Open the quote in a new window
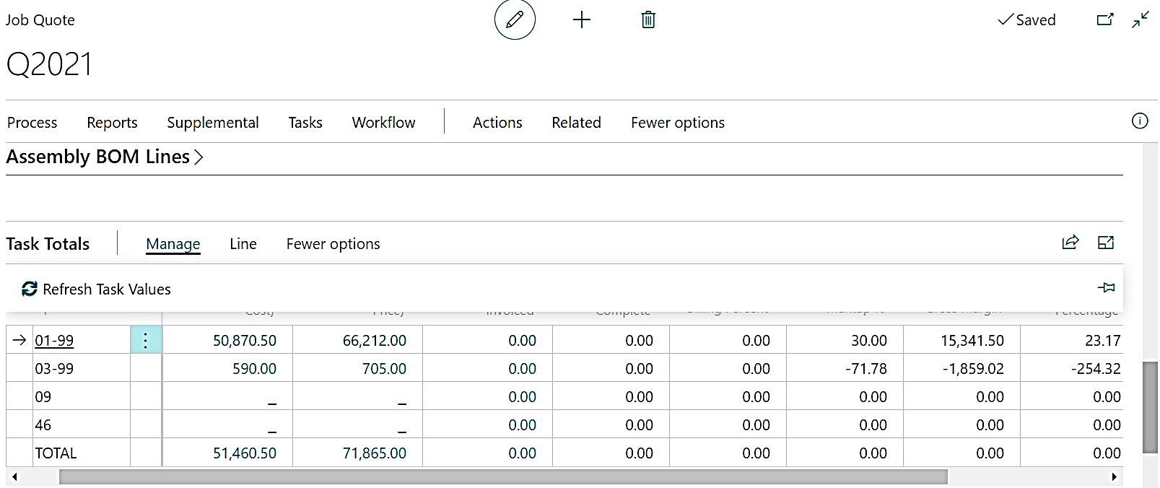Viewport: 1160px width, 488px height. [x=1104, y=19]
